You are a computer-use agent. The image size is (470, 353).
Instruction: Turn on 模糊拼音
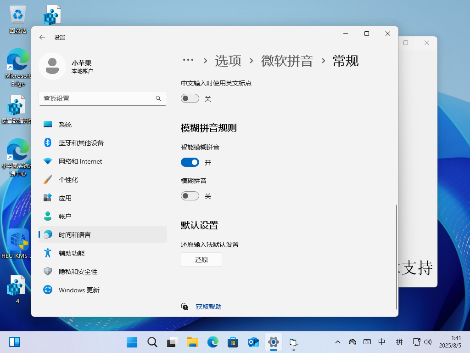(x=190, y=195)
